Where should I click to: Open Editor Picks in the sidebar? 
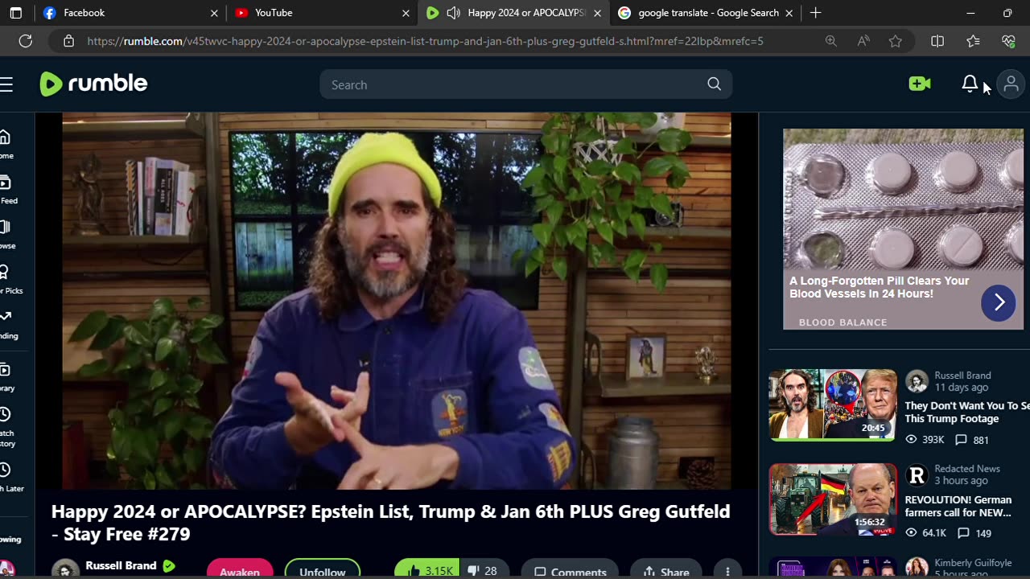click(x=8, y=280)
